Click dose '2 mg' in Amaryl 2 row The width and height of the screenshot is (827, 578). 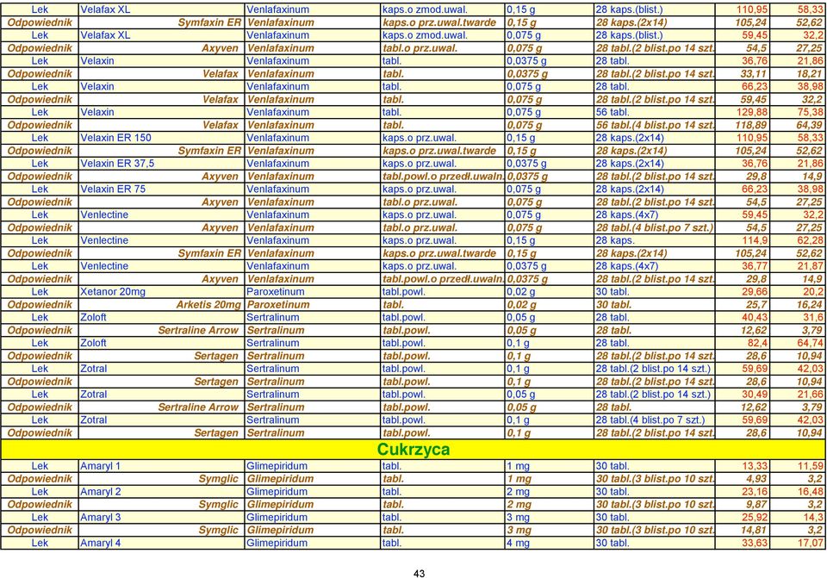tap(518, 492)
